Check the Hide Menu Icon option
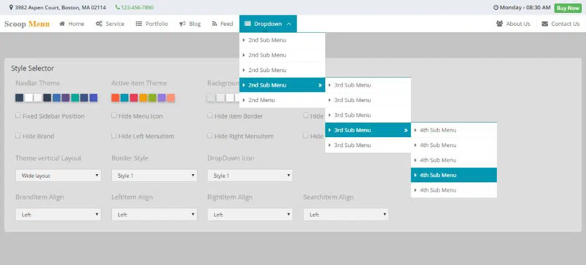This screenshot has height=265, width=586. (x=114, y=116)
